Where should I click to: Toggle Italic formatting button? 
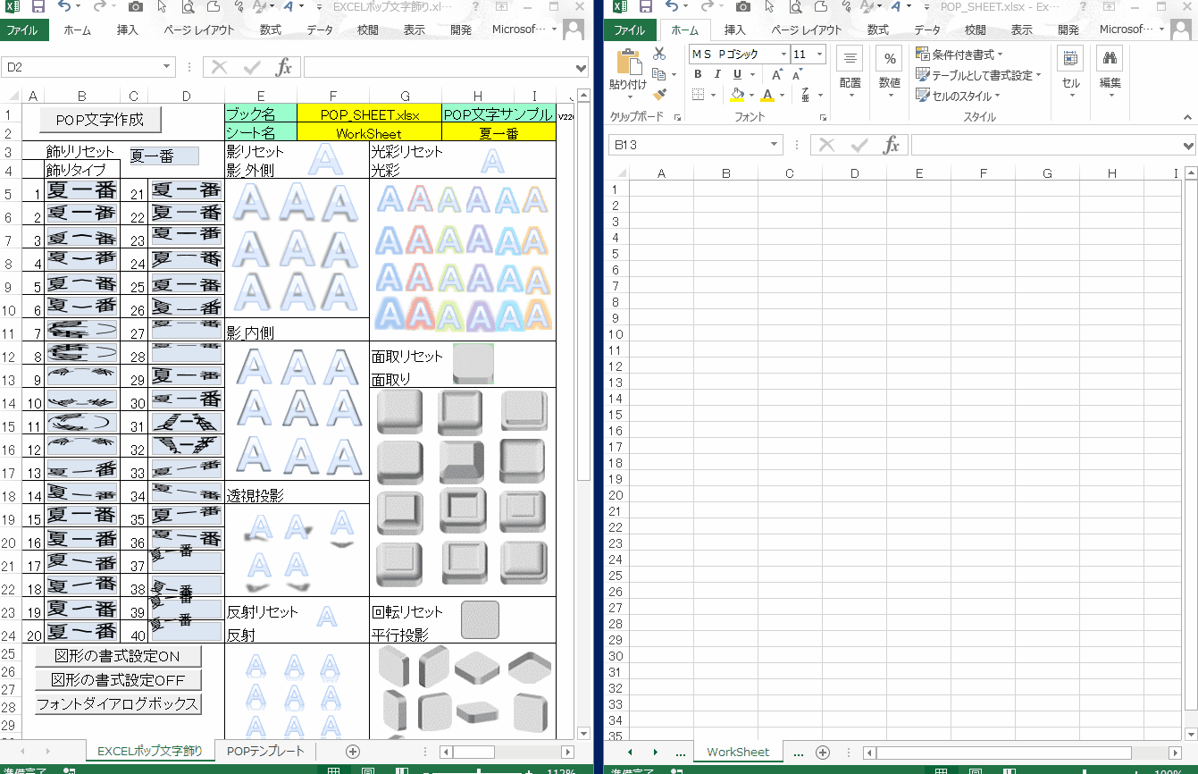point(717,75)
